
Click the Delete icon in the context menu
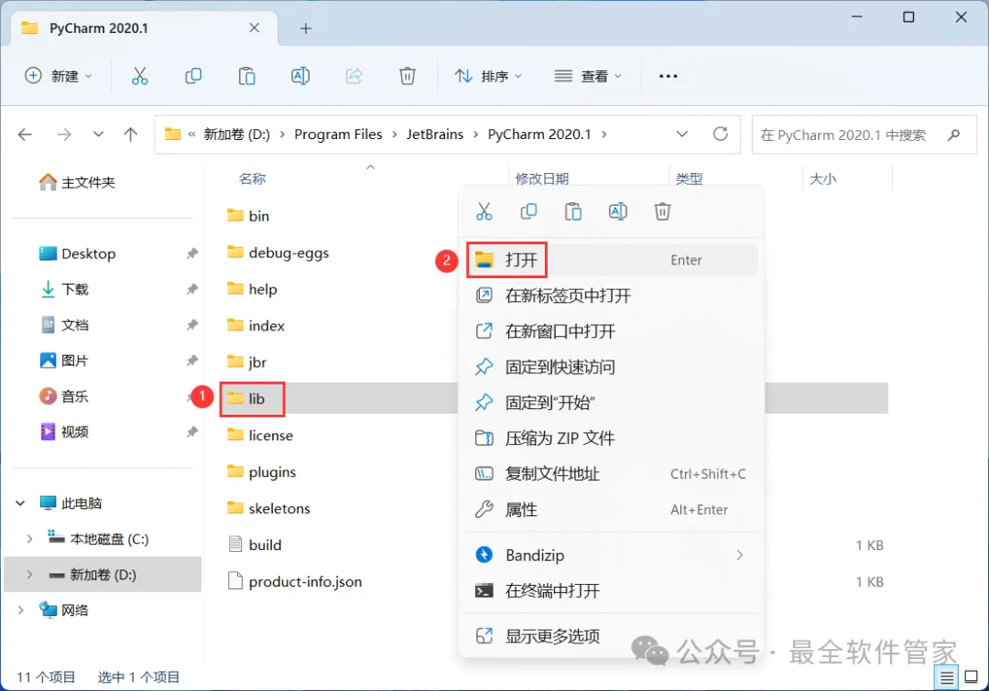pyautogui.click(x=662, y=211)
